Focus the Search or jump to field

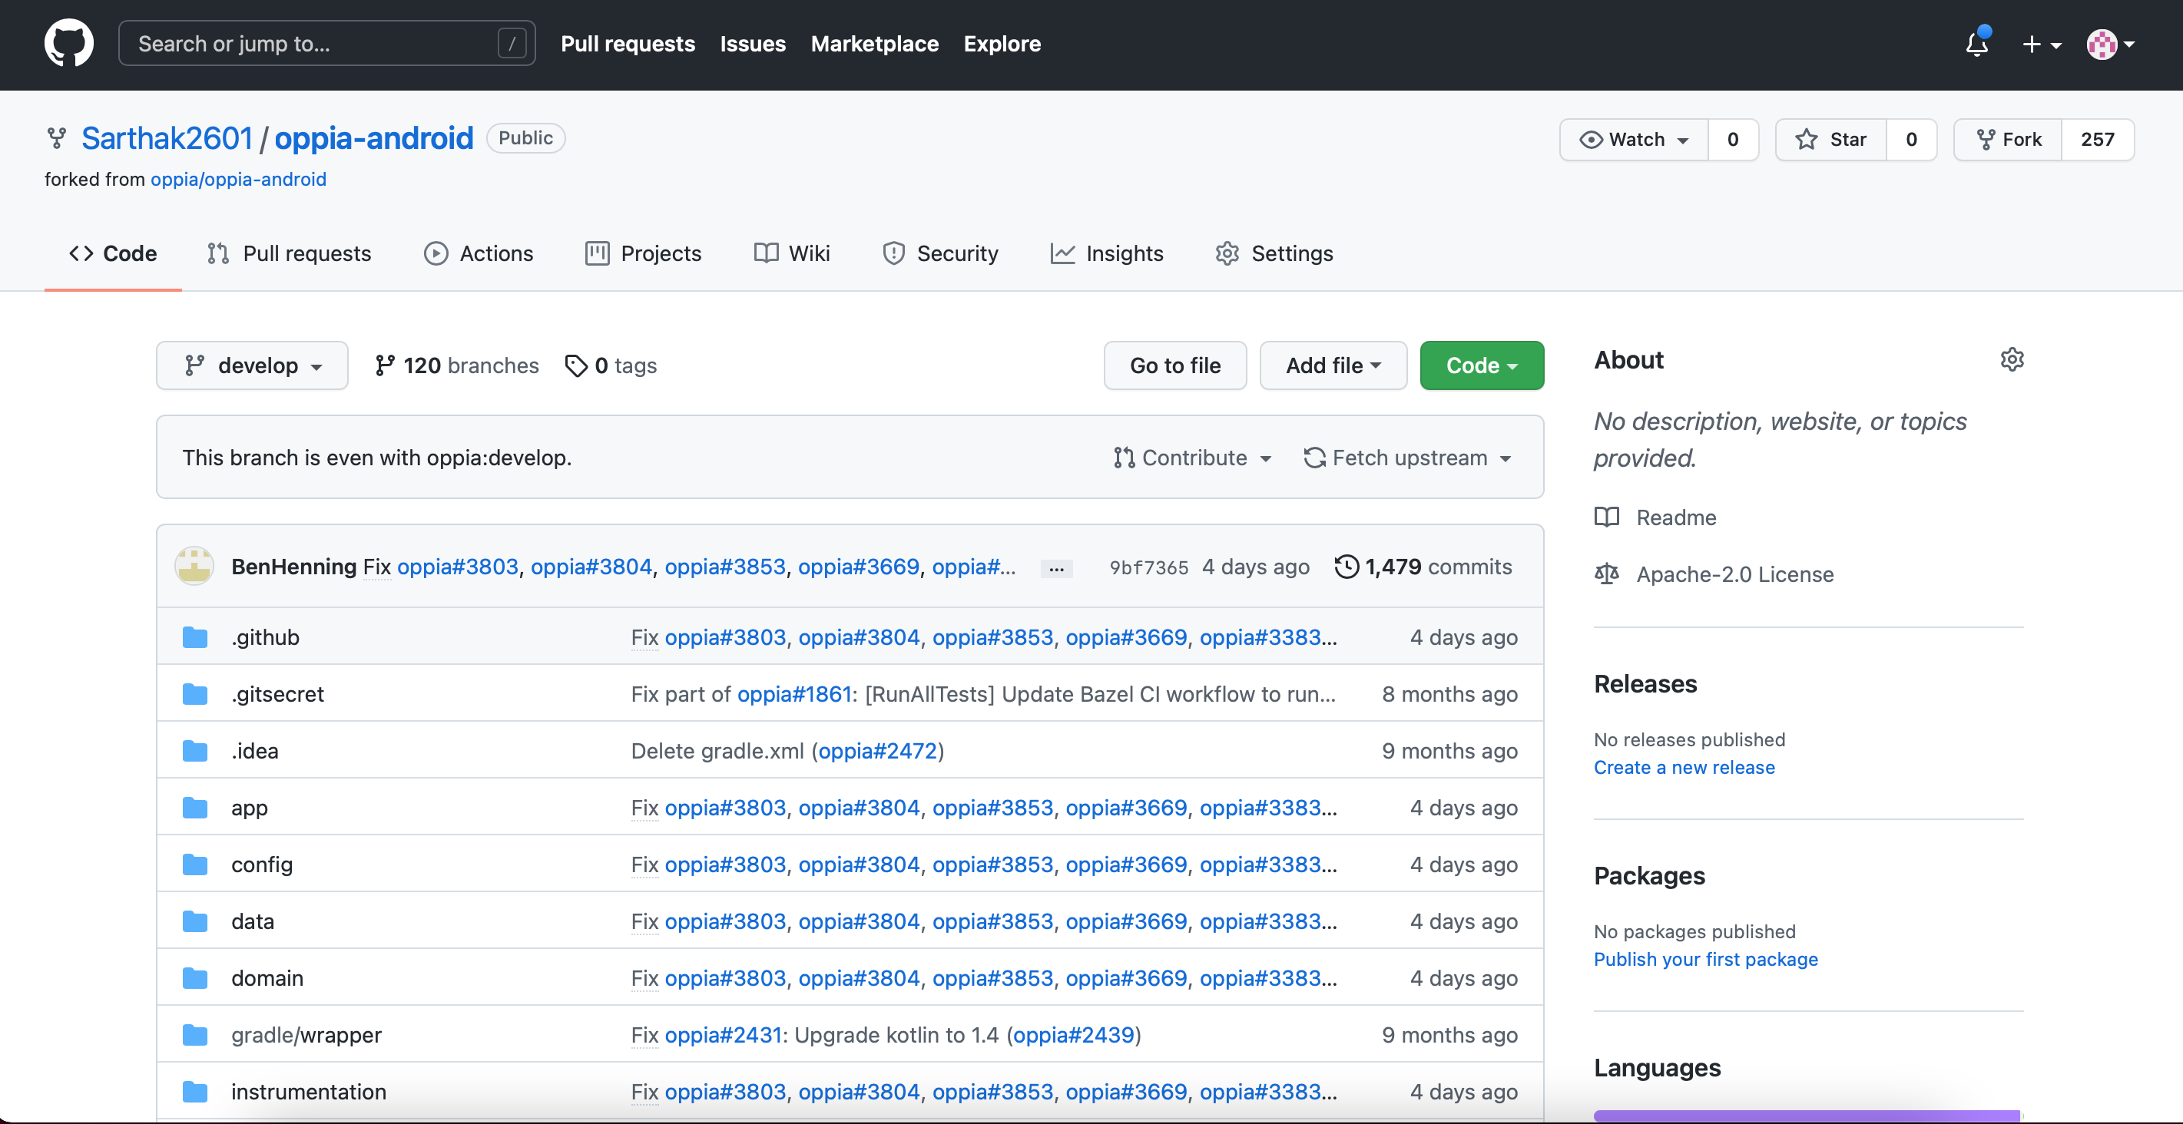pos(326,43)
